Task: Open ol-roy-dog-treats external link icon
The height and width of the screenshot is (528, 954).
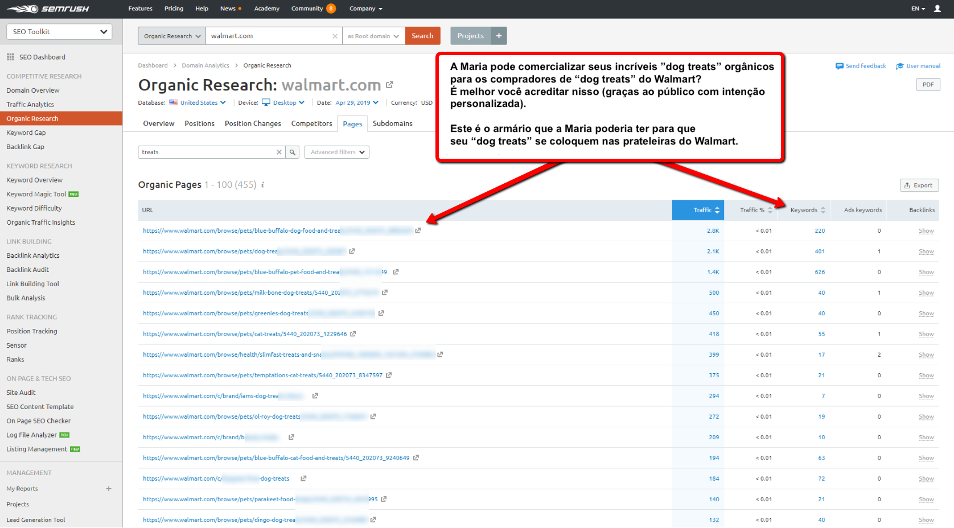Action: 373,416
